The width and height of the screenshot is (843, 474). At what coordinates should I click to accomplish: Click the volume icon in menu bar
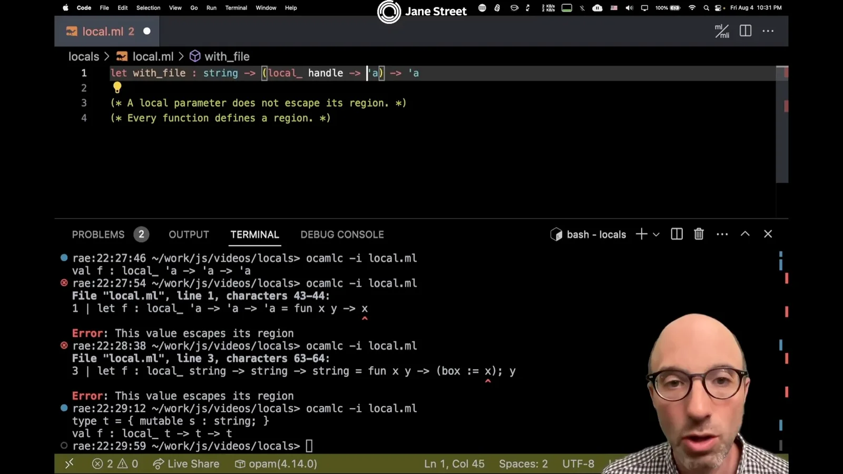[x=629, y=8]
